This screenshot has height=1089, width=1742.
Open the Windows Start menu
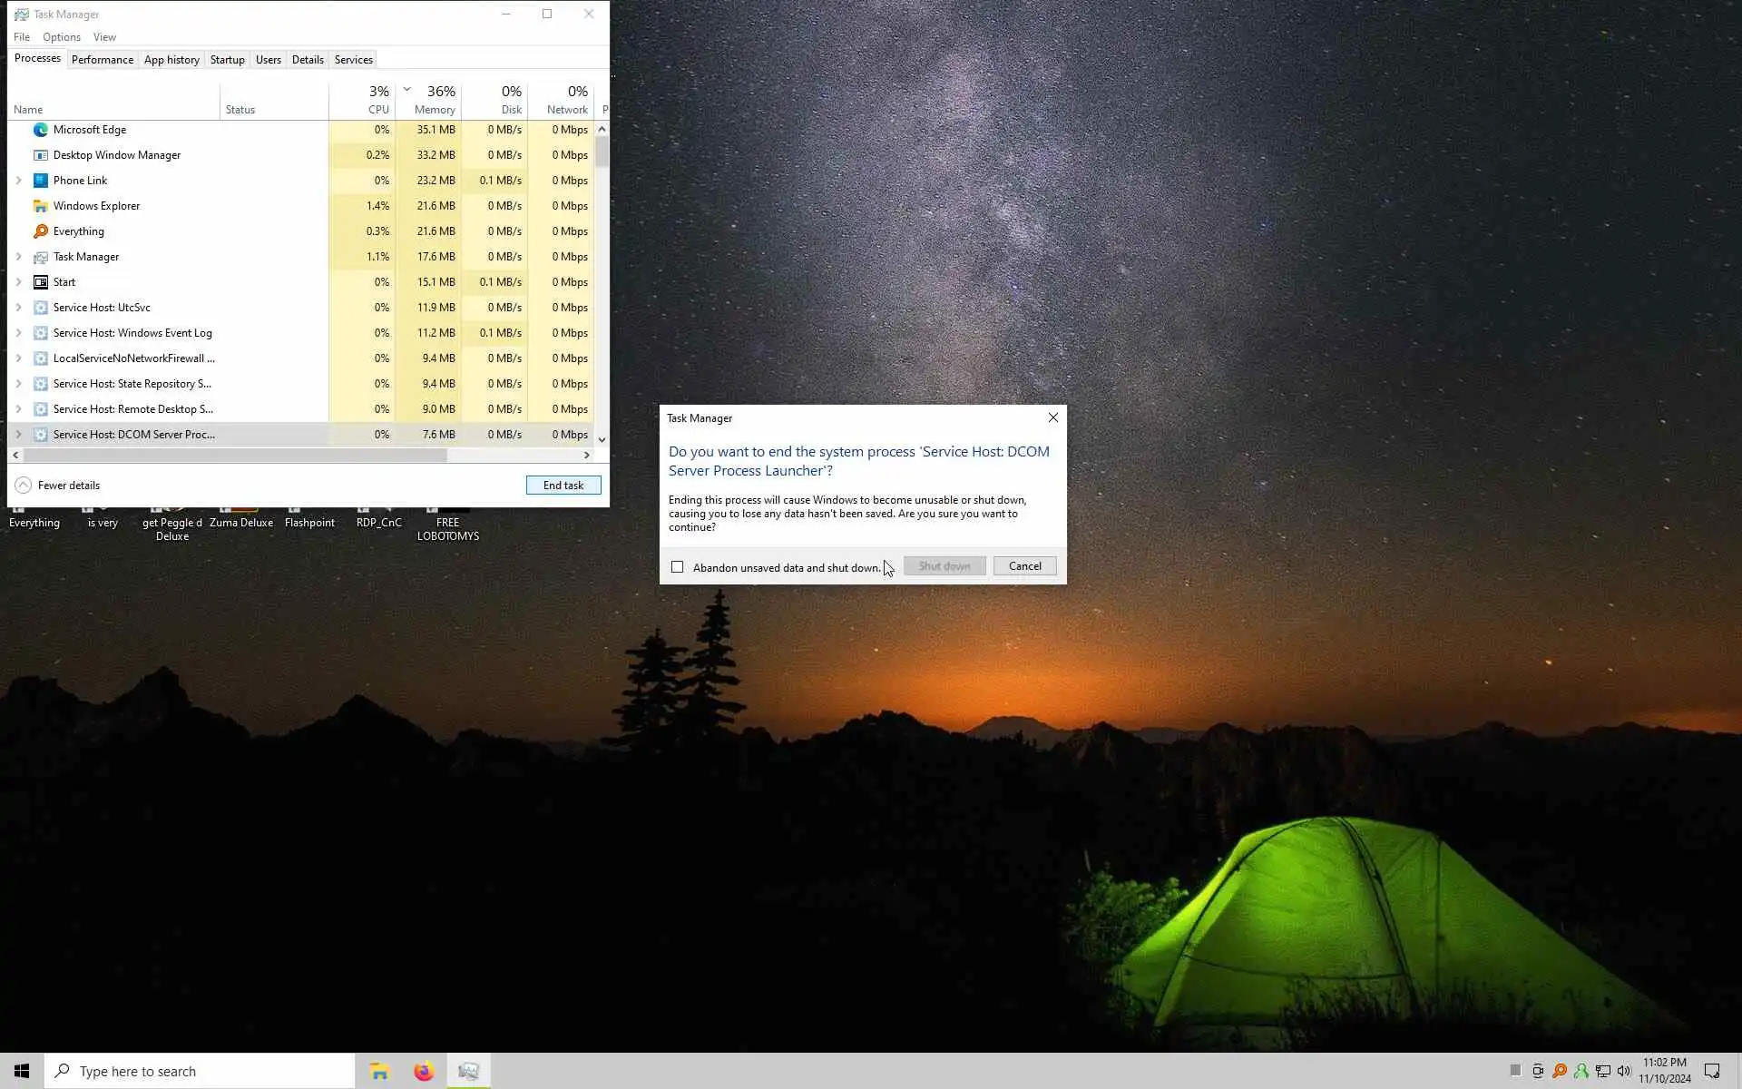(x=22, y=1072)
